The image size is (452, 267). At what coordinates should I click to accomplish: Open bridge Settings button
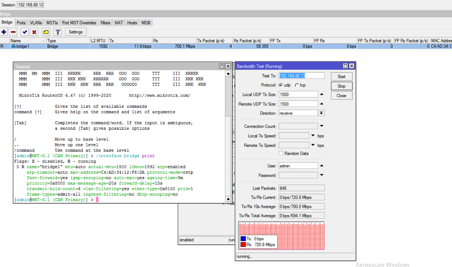point(75,32)
